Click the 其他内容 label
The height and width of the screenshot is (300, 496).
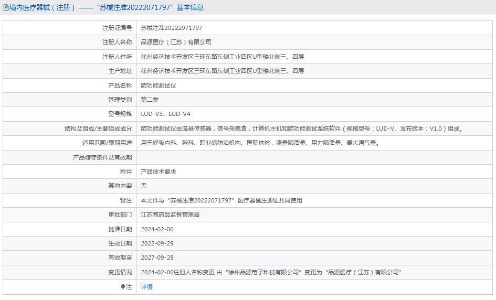(120, 186)
